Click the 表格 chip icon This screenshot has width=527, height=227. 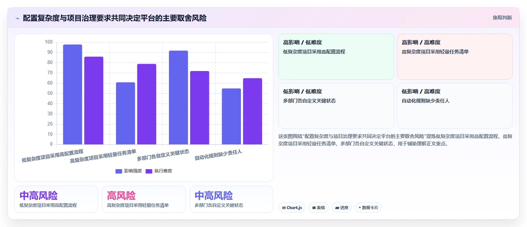[x=314, y=208]
